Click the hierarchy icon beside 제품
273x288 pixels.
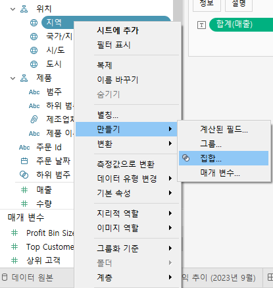click(24, 78)
